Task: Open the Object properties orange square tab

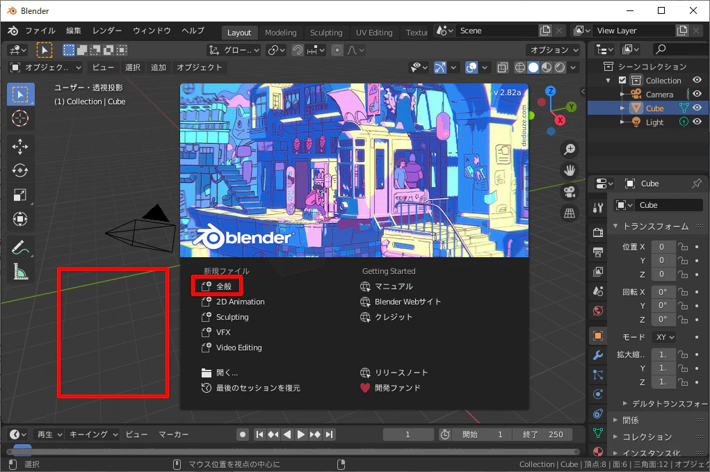Action: pyautogui.click(x=598, y=336)
